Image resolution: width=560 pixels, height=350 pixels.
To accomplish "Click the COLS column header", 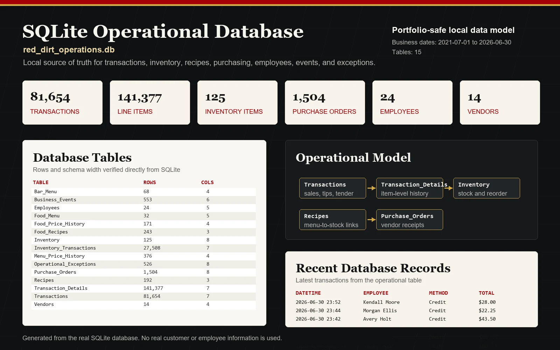I will click(x=207, y=182).
